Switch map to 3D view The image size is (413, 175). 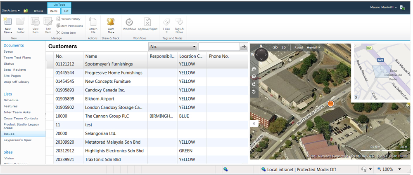[284, 48]
